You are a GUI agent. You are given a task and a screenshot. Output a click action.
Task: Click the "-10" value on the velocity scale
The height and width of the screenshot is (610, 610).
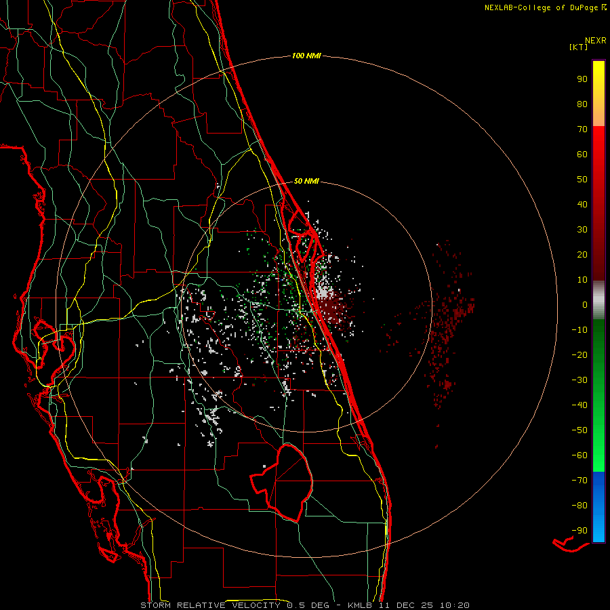pyautogui.click(x=579, y=330)
